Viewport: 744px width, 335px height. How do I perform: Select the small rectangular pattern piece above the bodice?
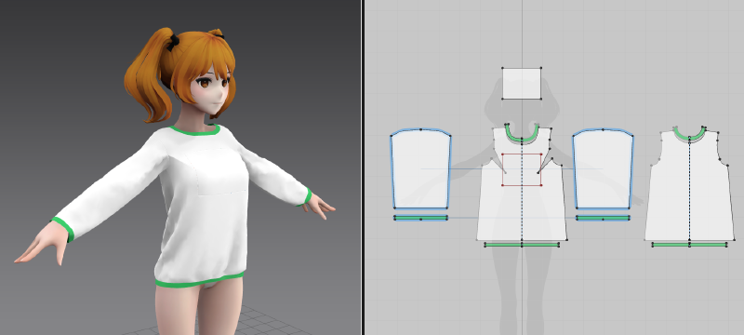click(522, 84)
